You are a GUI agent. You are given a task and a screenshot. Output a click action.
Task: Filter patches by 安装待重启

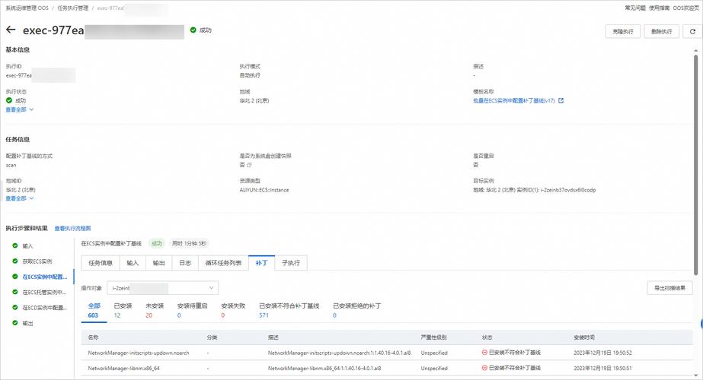tap(192, 311)
